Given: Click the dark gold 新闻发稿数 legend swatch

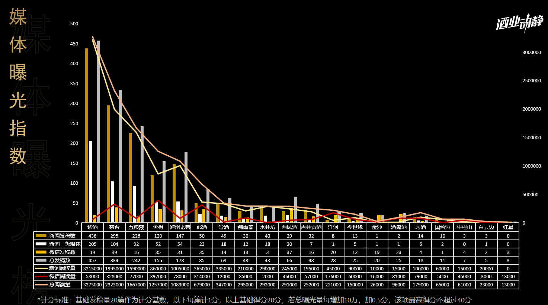Looking at the screenshot, I should click(41, 236).
